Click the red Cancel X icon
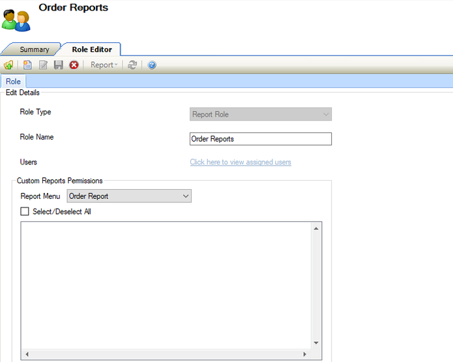Viewport: 453px width, 362px height. [74, 65]
